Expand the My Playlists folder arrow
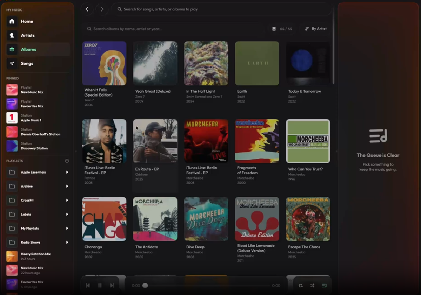 coord(67,228)
